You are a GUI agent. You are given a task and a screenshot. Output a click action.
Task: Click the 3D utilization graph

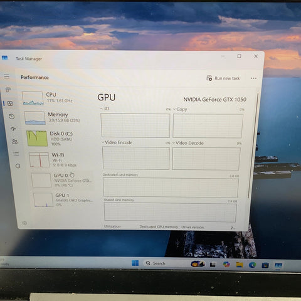(135, 125)
